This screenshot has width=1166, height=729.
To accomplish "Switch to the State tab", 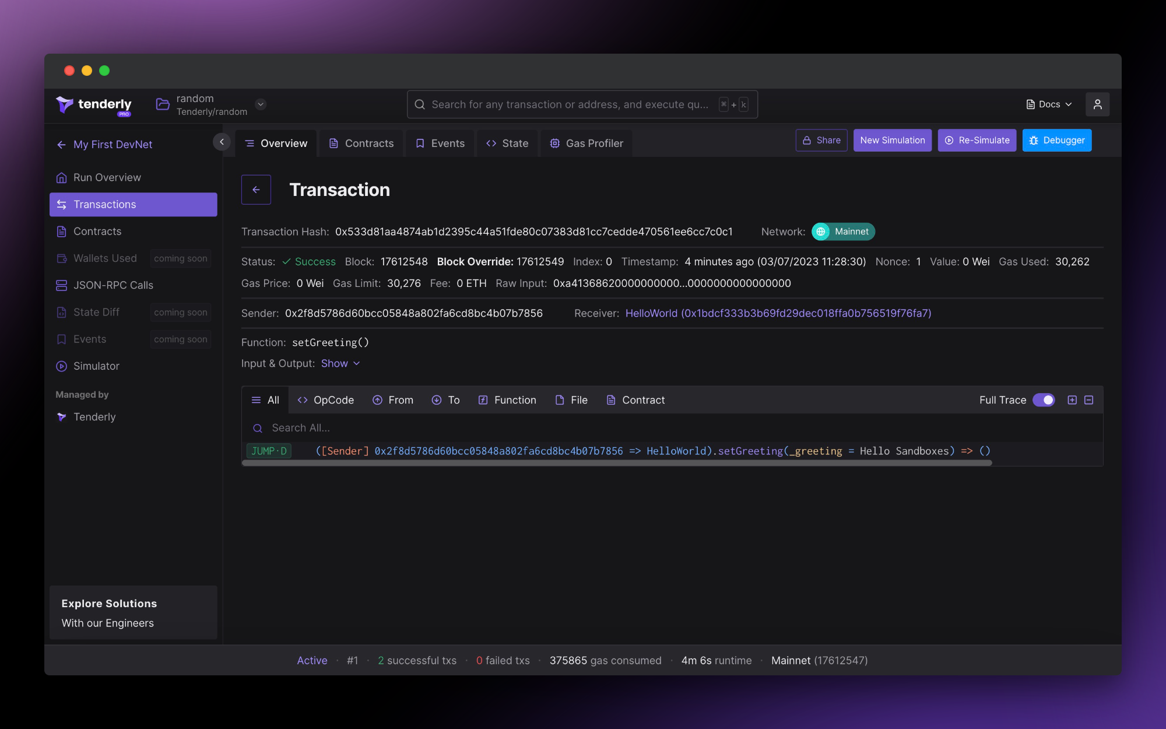I will [x=507, y=143].
